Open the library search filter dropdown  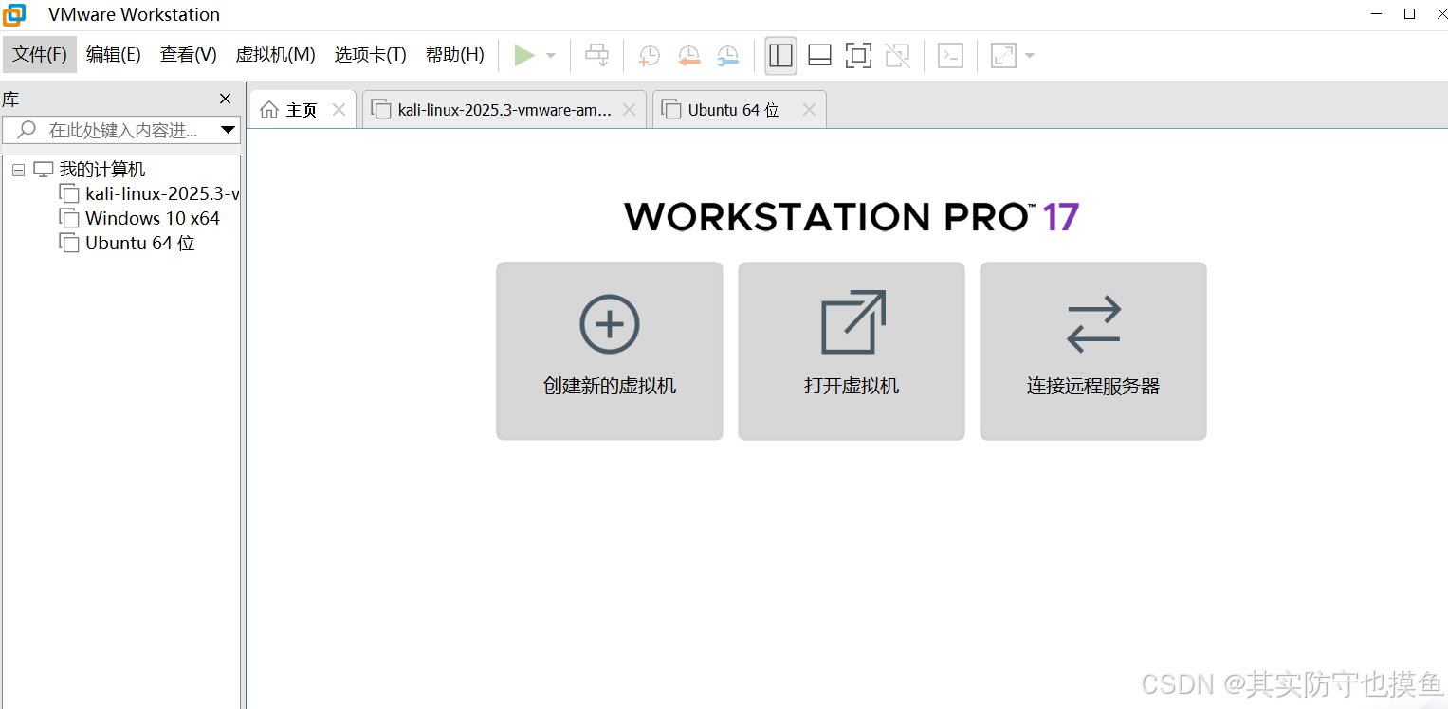pos(228,130)
